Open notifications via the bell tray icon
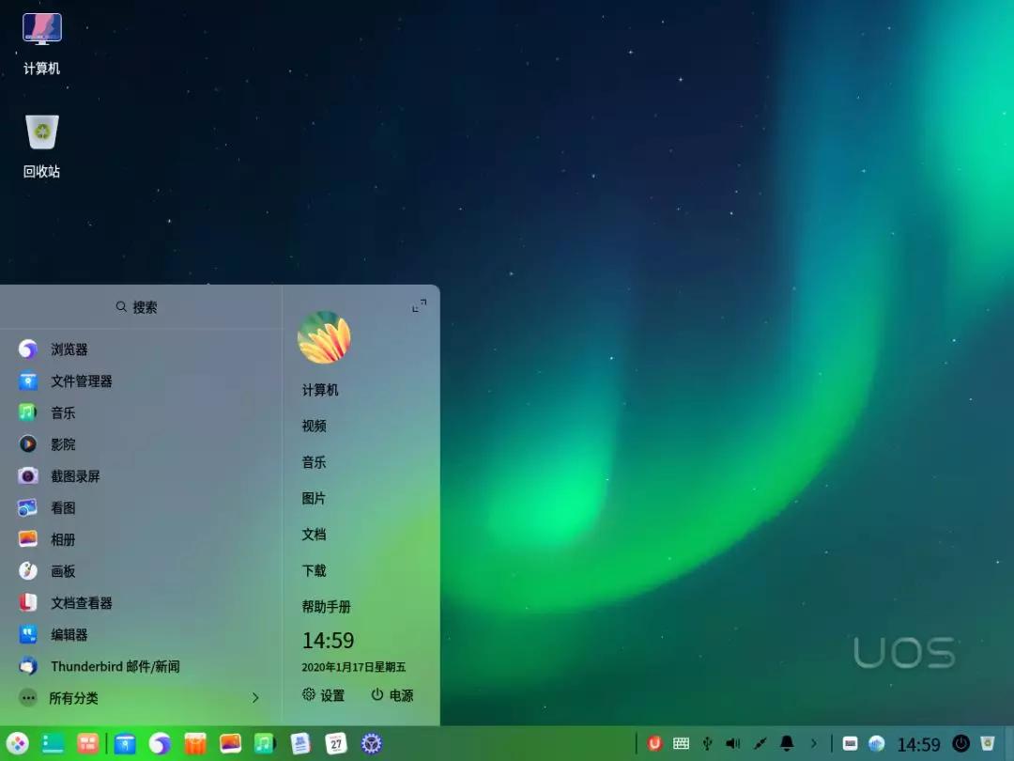 coord(786,742)
